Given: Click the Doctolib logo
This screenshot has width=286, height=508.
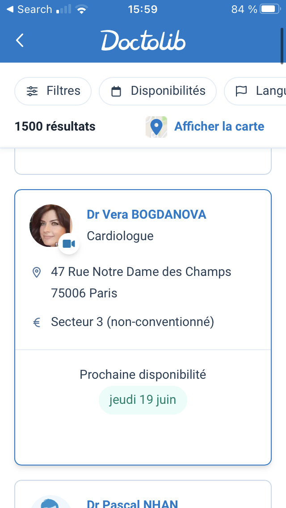Looking at the screenshot, I should pyautogui.click(x=143, y=41).
